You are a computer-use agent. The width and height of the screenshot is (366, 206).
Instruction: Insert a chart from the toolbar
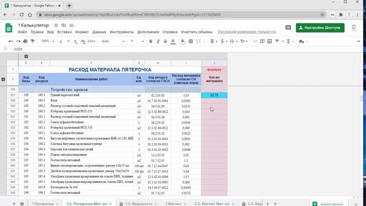[x=269, y=41]
